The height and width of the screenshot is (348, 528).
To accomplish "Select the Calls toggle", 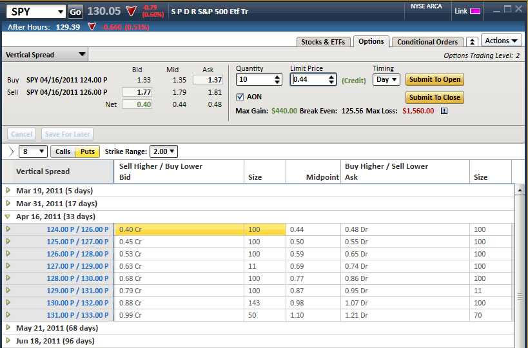I will click(x=63, y=151).
